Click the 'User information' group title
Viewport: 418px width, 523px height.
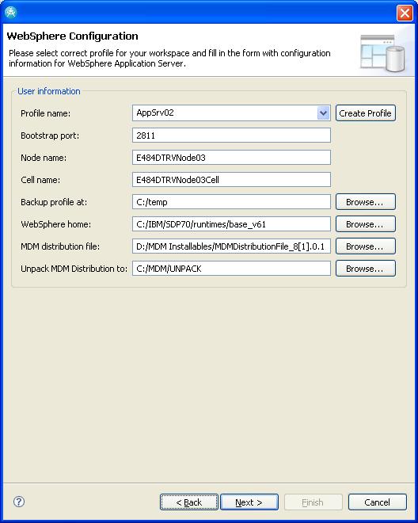tap(49, 91)
